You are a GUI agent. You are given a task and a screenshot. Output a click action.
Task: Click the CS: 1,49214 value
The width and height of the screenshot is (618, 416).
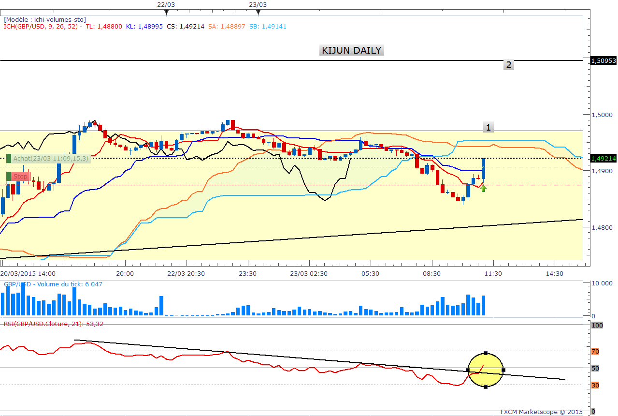pos(185,27)
